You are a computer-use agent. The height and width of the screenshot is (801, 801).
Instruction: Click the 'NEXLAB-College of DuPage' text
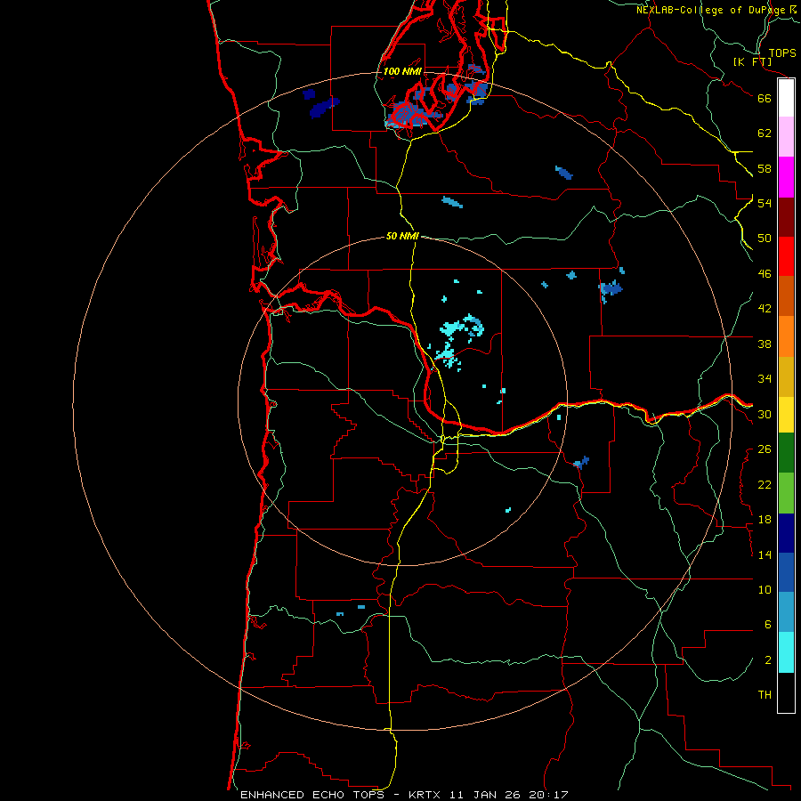click(712, 10)
